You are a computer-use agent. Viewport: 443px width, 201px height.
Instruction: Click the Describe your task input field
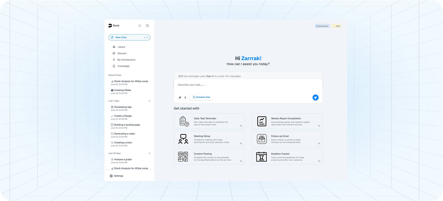tap(244, 85)
